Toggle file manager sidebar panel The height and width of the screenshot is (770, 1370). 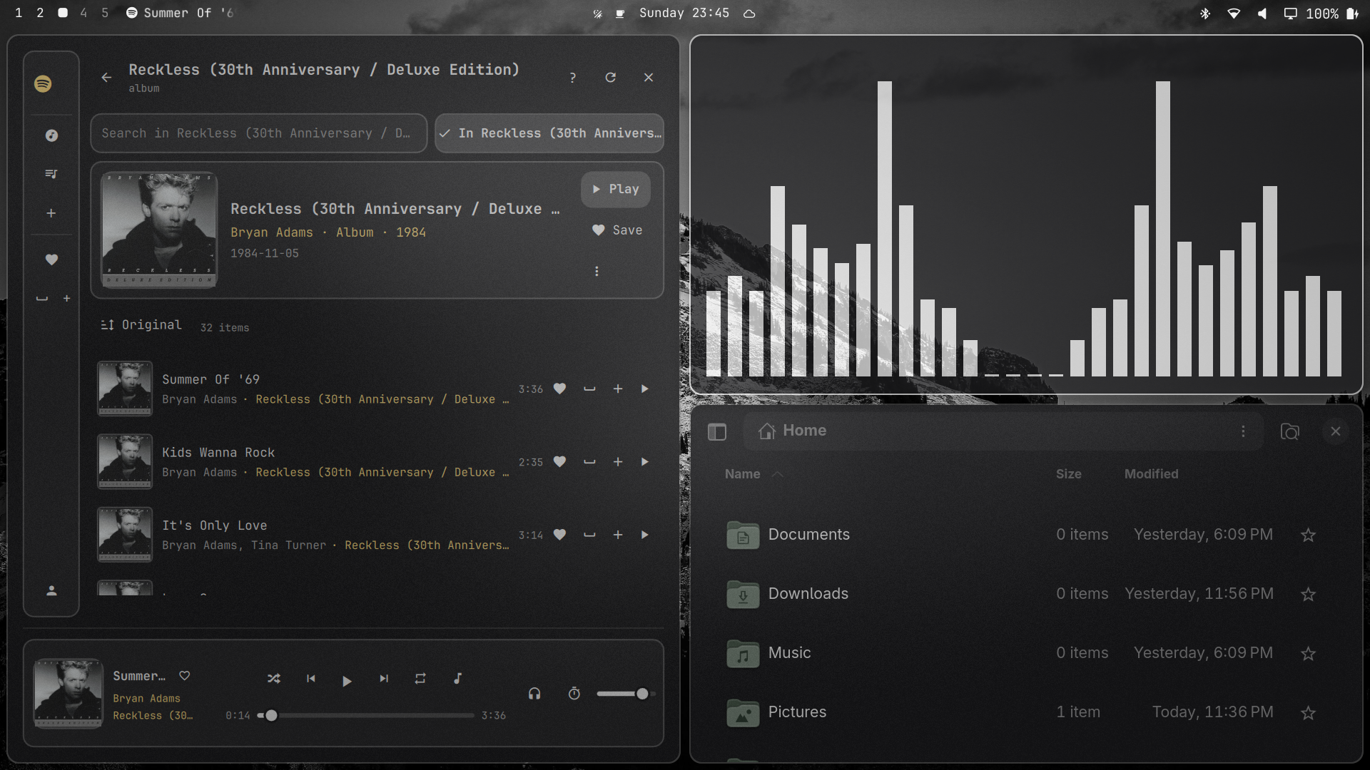(x=717, y=432)
